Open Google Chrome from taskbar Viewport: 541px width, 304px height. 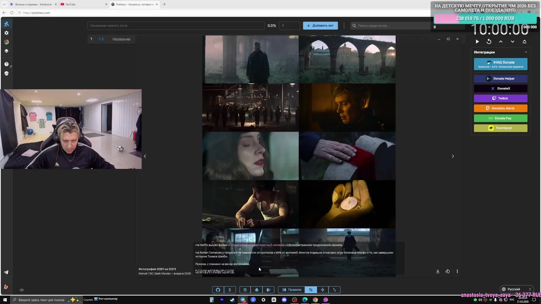pos(315,300)
